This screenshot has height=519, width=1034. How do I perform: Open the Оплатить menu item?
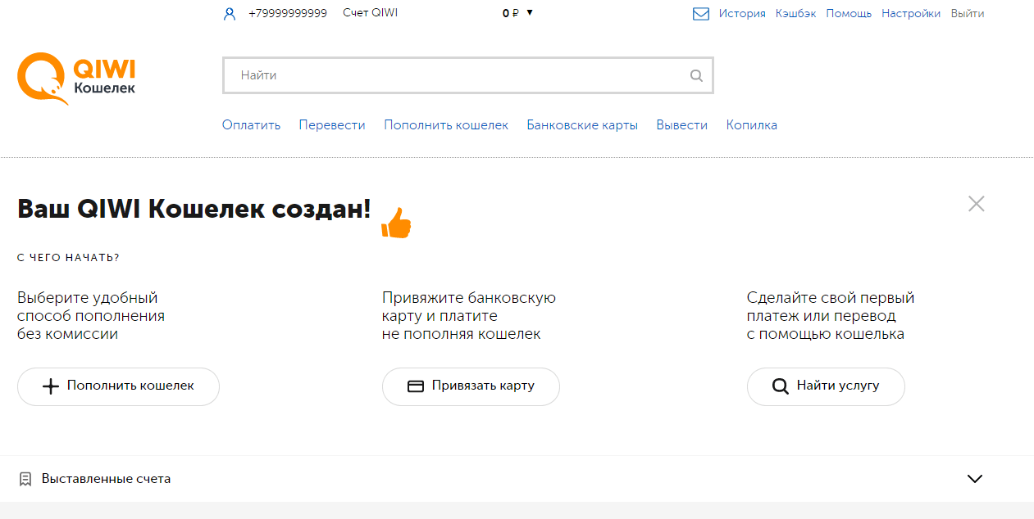251,125
